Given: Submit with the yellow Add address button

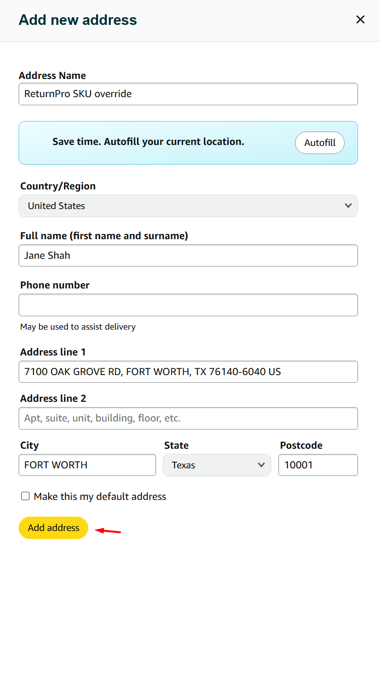Looking at the screenshot, I should point(53,528).
